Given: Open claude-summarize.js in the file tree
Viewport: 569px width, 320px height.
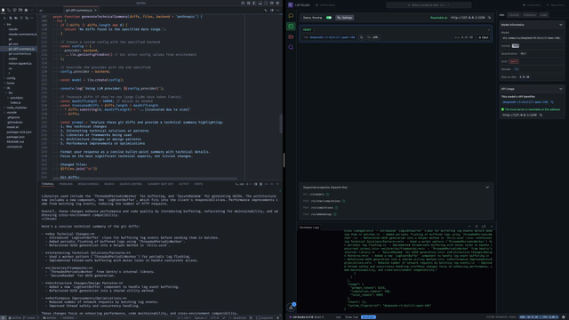Looking at the screenshot, I should (22, 34).
